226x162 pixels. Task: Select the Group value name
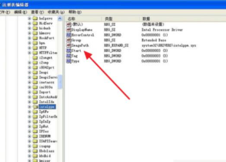76,40
